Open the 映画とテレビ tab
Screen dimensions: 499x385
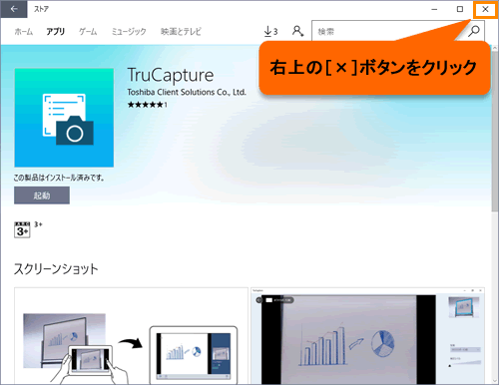181,32
